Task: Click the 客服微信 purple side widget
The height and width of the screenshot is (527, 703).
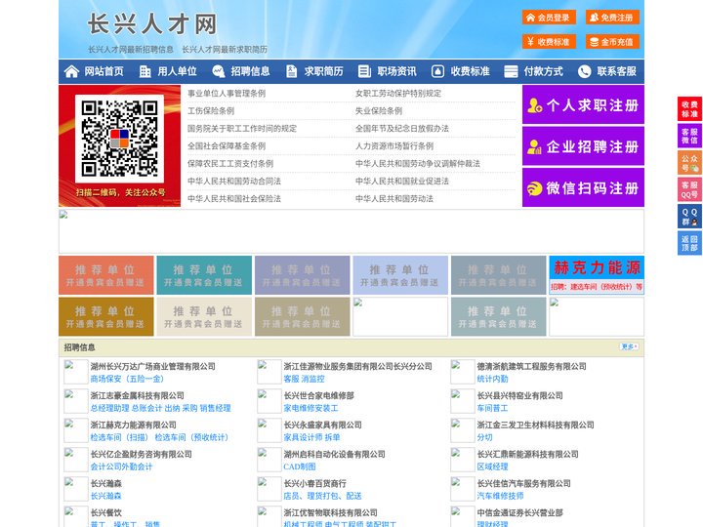Action: (x=689, y=136)
